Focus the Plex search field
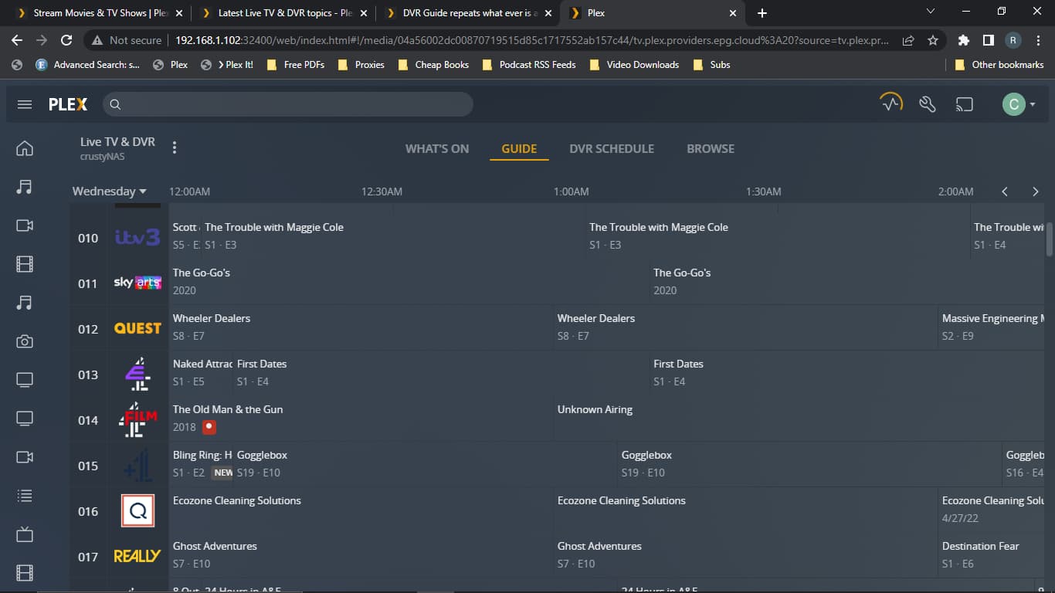 tap(288, 104)
